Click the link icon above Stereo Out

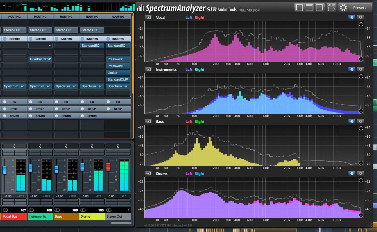coord(109,210)
